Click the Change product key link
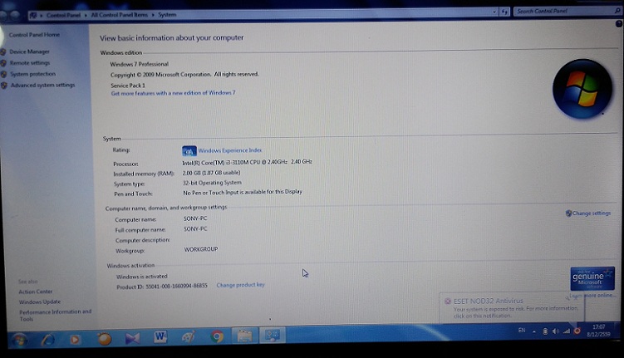624x358 pixels. pyautogui.click(x=240, y=285)
